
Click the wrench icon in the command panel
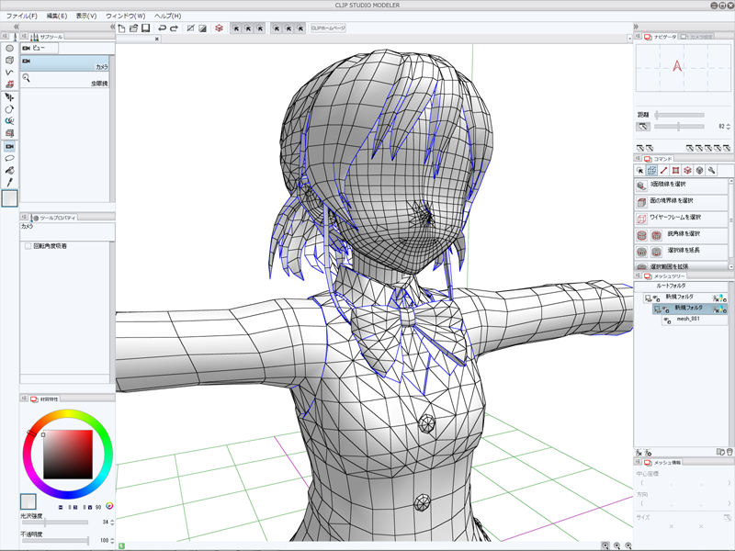(710, 170)
